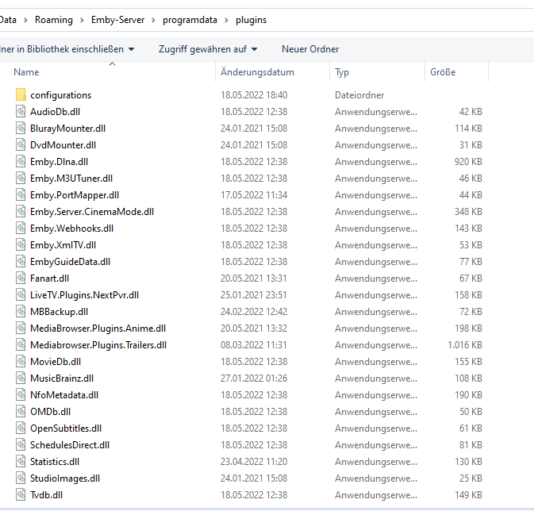
Task: Expand breadcrumb chevron after Roaming
Action: (x=82, y=20)
